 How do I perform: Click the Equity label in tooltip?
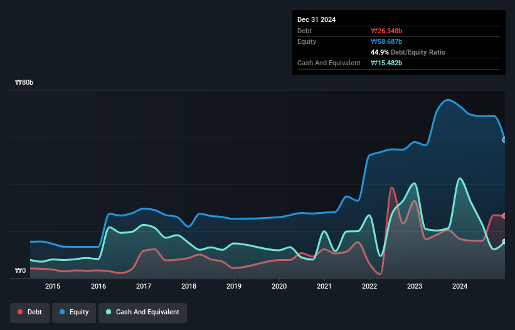point(307,41)
